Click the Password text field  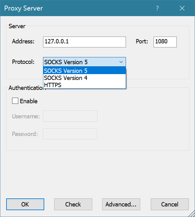click(70, 134)
